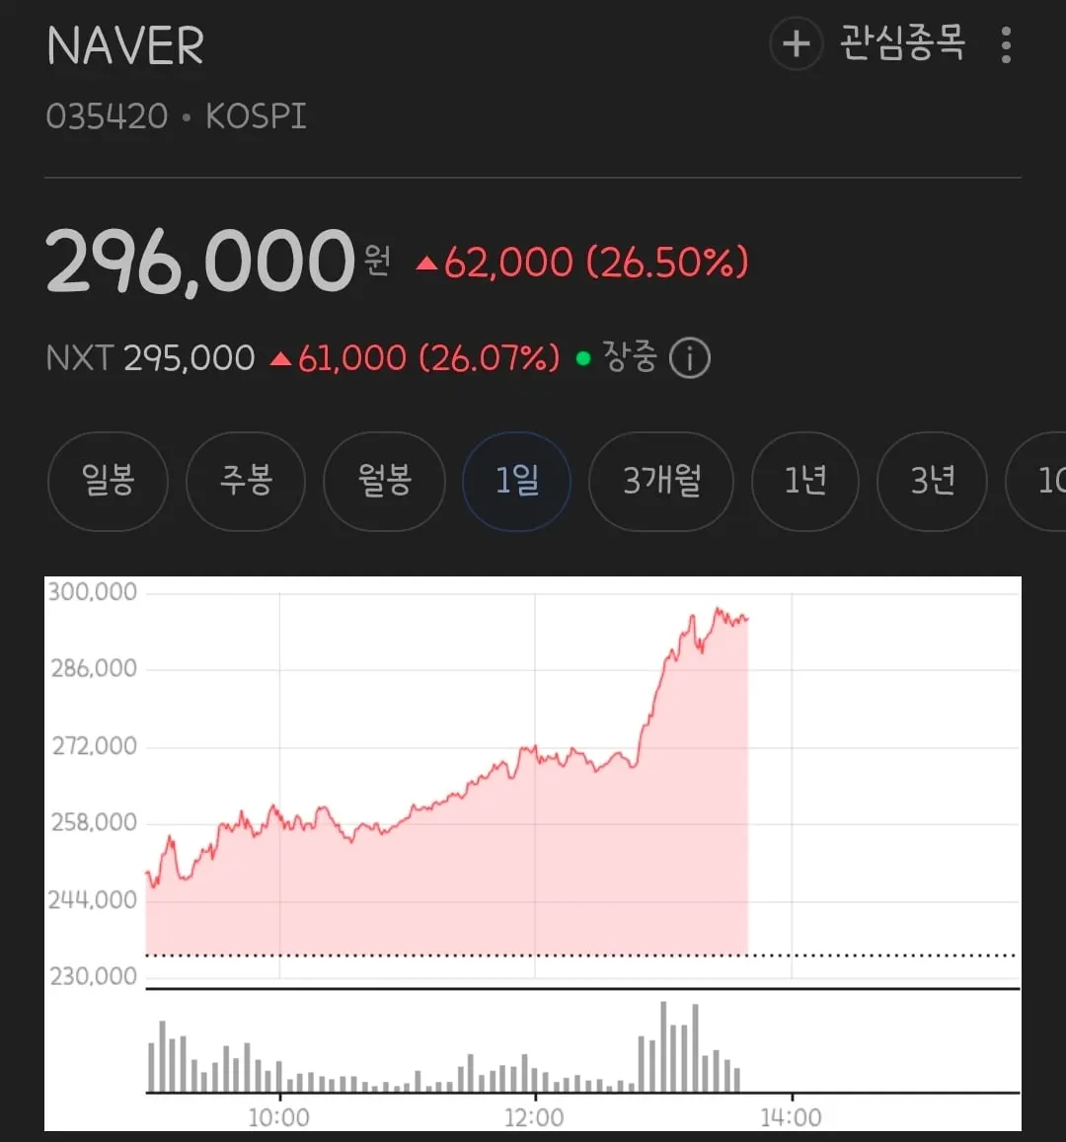Show the 3개월 three-month chart
Screen dimensions: 1066x1142
click(661, 481)
